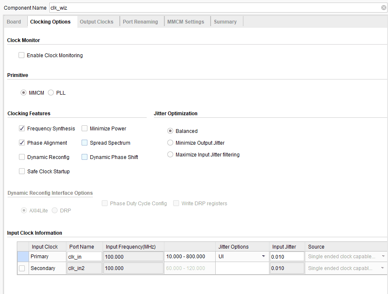Select Maximize Input Jitter filtering
Screen dimensions: 388x294
click(x=170, y=155)
